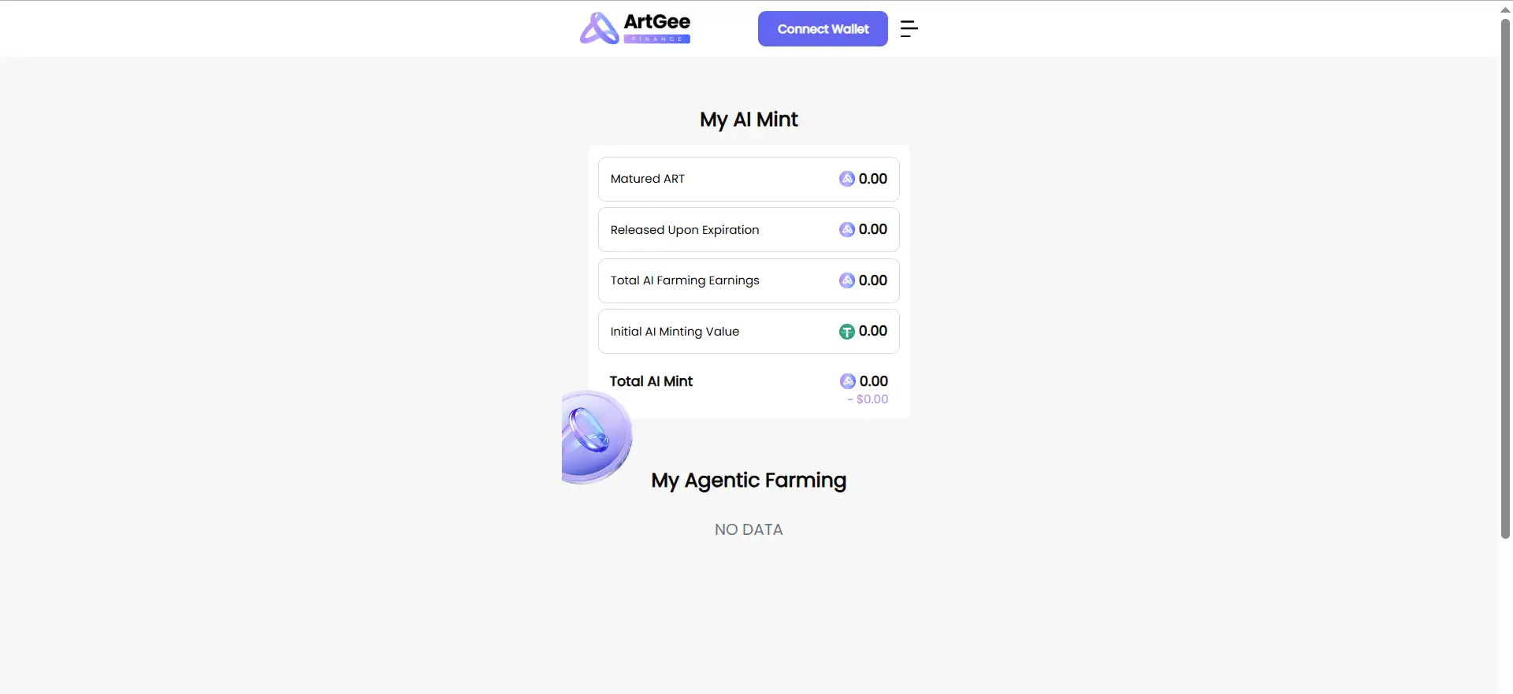
Task: Select the Released Upon Expiration row
Action: [749, 230]
